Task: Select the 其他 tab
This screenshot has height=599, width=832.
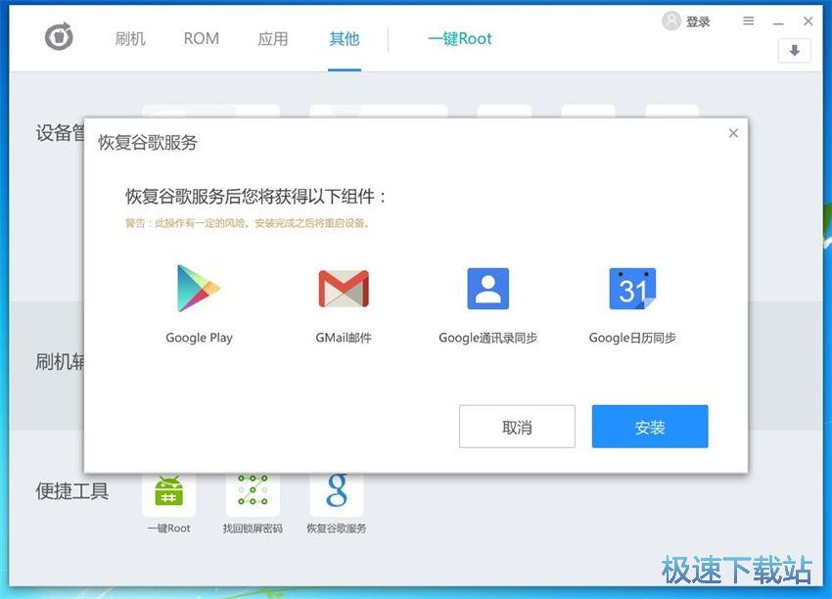Action: click(x=345, y=39)
